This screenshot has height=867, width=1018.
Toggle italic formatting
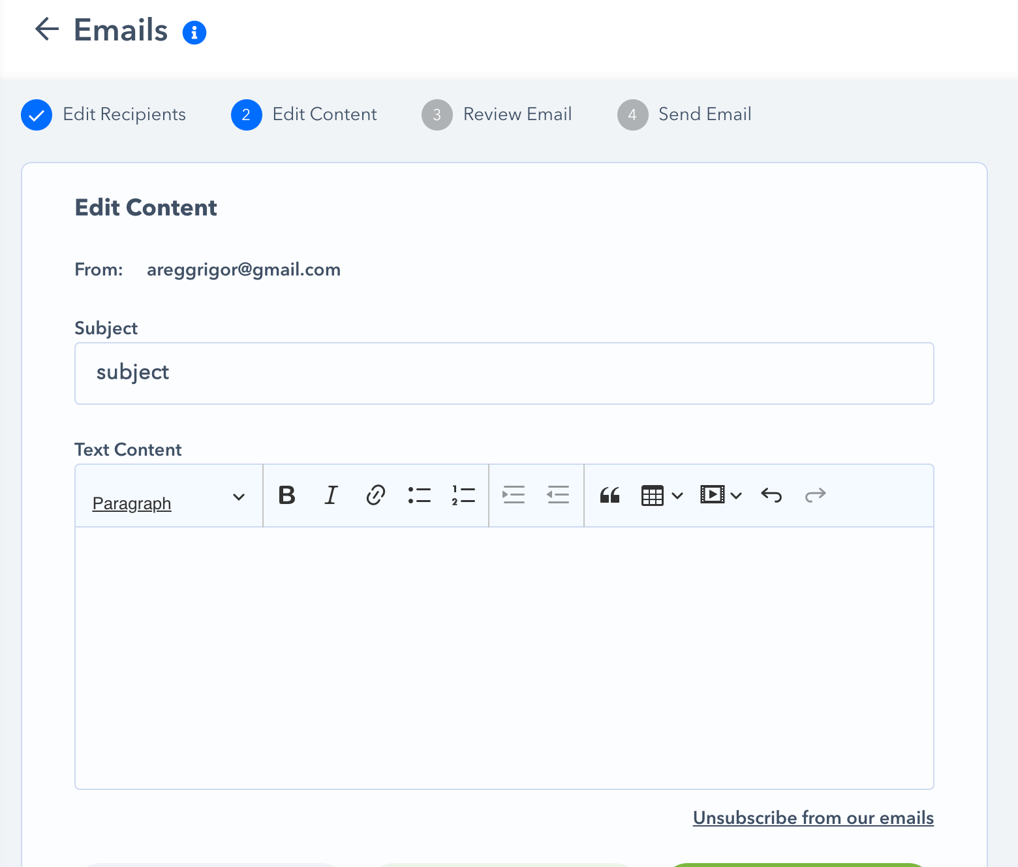tap(332, 496)
